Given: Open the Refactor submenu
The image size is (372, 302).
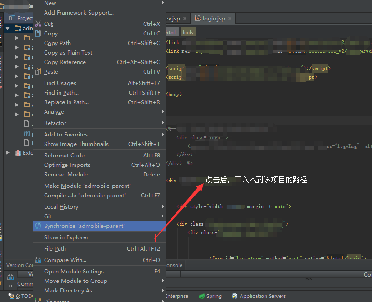Looking at the screenshot, I should tap(100, 123).
